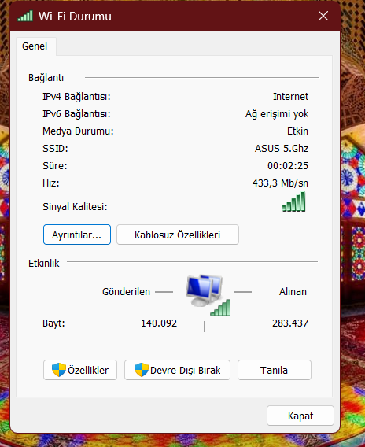Click the received bytes value 283.437
This screenshot has height=447, width=365.
290,323
